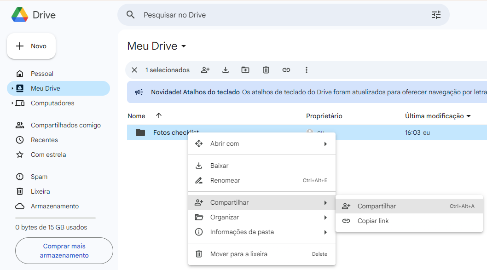This screenshot has height=270, width=487.
Task: Click the Fotos checklist folder name
Action: (x=176, y=132)
